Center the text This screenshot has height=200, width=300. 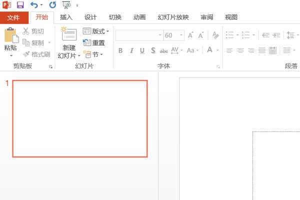(240, 50)
